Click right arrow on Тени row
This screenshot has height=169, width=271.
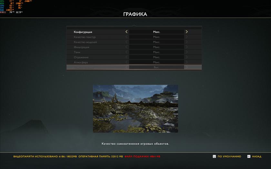[x=186, y=52]
